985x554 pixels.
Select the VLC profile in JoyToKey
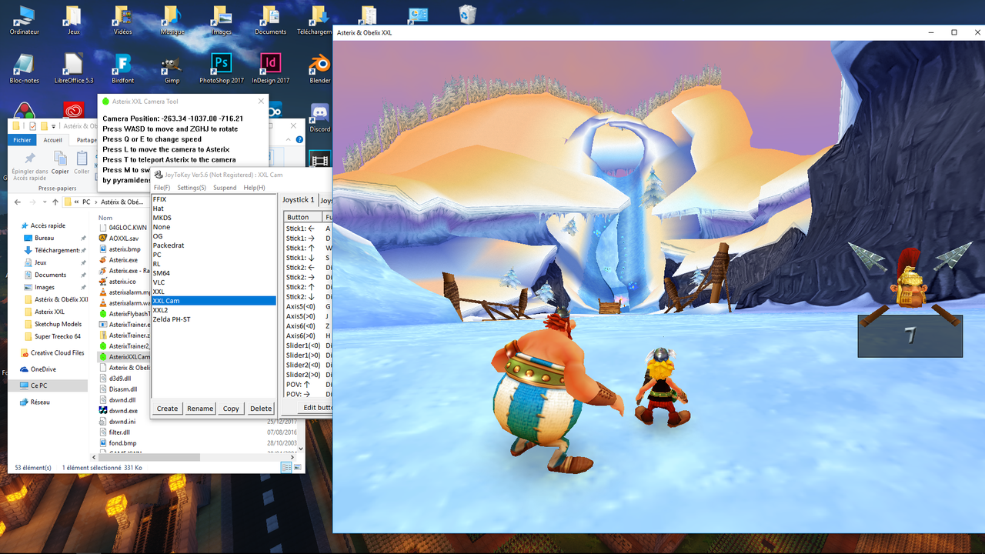coord(213,282)
